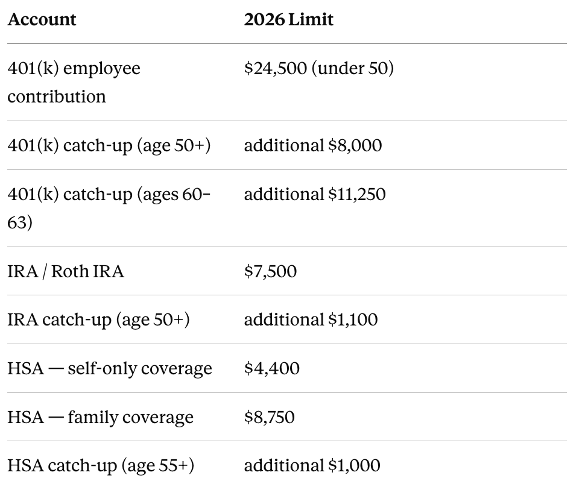Click the word Limit in the header
Screen dimensions: 579x487
(311, 19)
